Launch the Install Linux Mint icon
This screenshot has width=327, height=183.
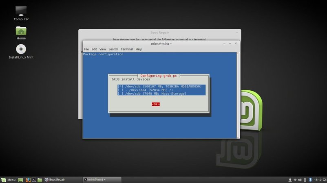pos(21,50)
